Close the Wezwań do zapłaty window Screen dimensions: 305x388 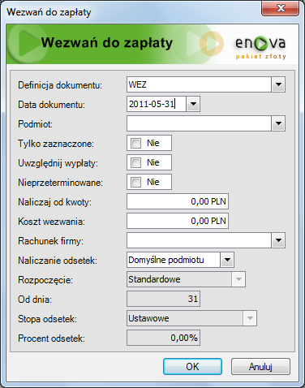pos(281,8)
